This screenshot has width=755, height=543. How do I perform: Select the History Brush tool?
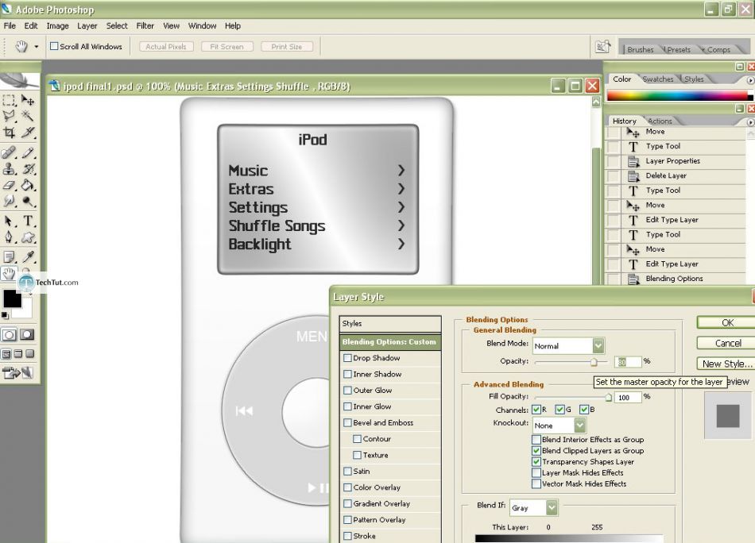coord(28,169)
